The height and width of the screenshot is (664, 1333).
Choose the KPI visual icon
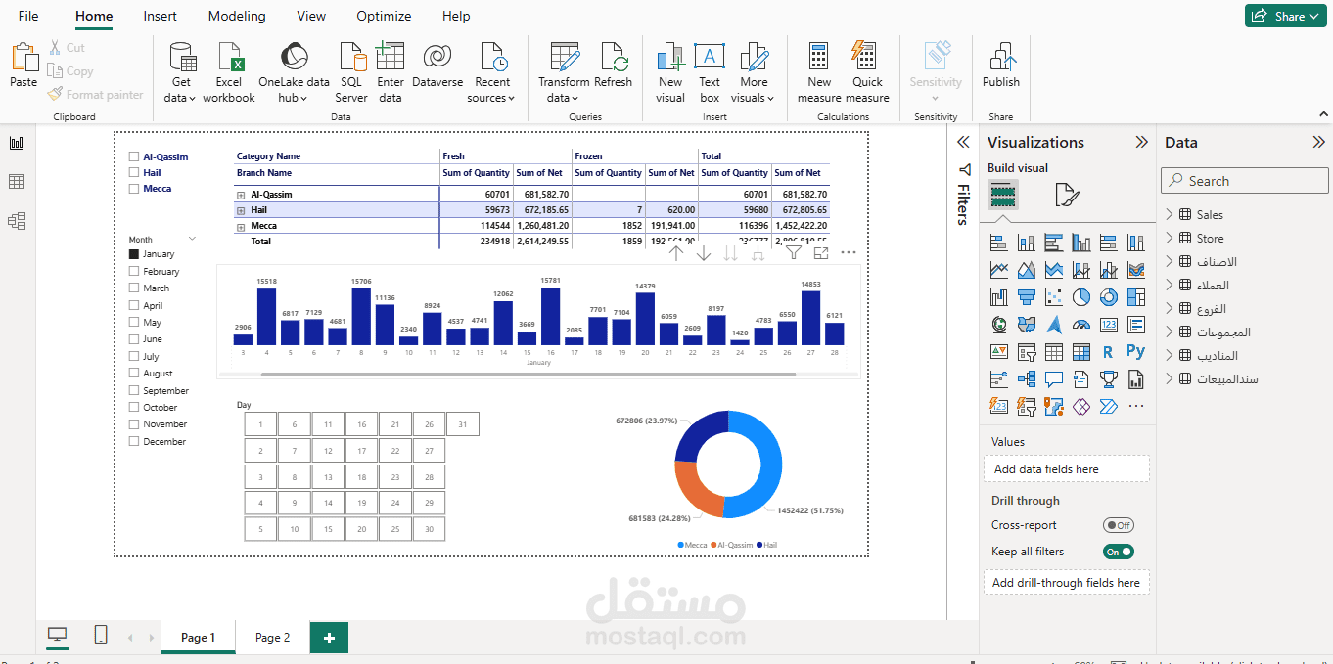click(999, 351)
